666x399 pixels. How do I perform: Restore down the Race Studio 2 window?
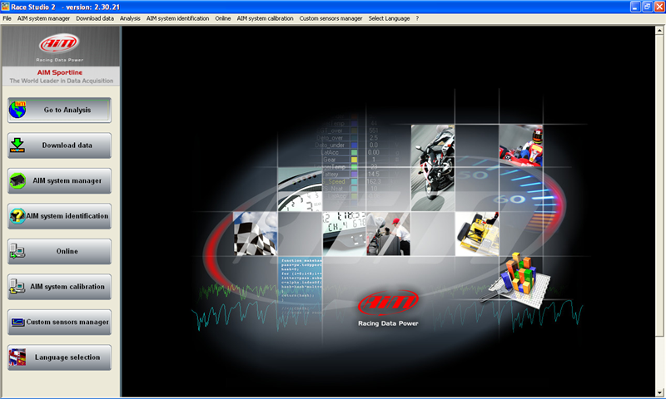(648, 7)
